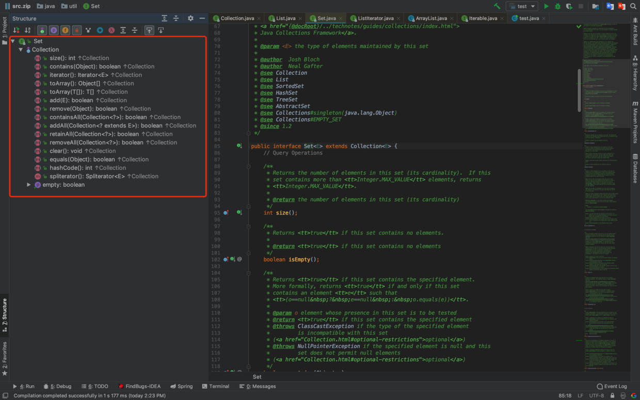Open the Terminal tool window
Screen dimensions: 640x400
click(x=216, y=386)
